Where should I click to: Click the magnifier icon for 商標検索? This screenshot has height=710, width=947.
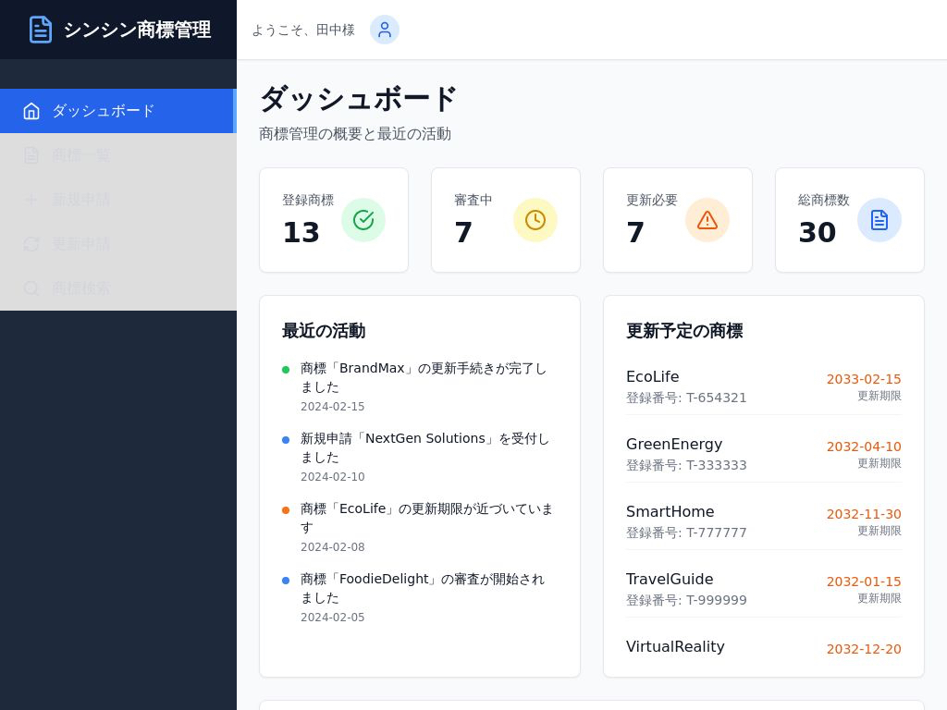(x=31, y=288)
